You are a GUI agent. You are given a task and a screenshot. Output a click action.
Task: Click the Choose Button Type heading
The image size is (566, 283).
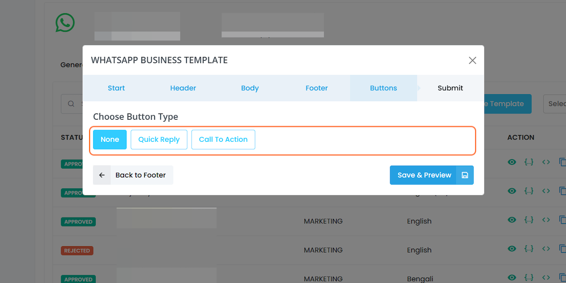tap(135, 117)
